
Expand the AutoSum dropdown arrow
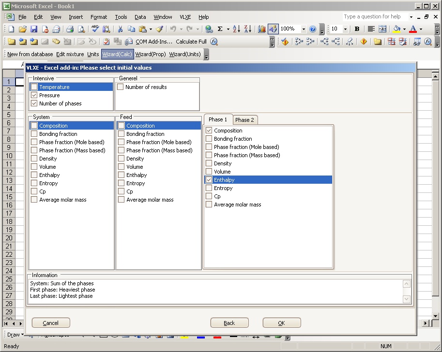(x=228, y=29)
